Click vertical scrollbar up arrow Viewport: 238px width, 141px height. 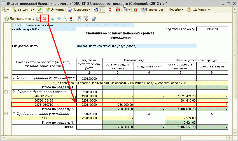point(235,9)
